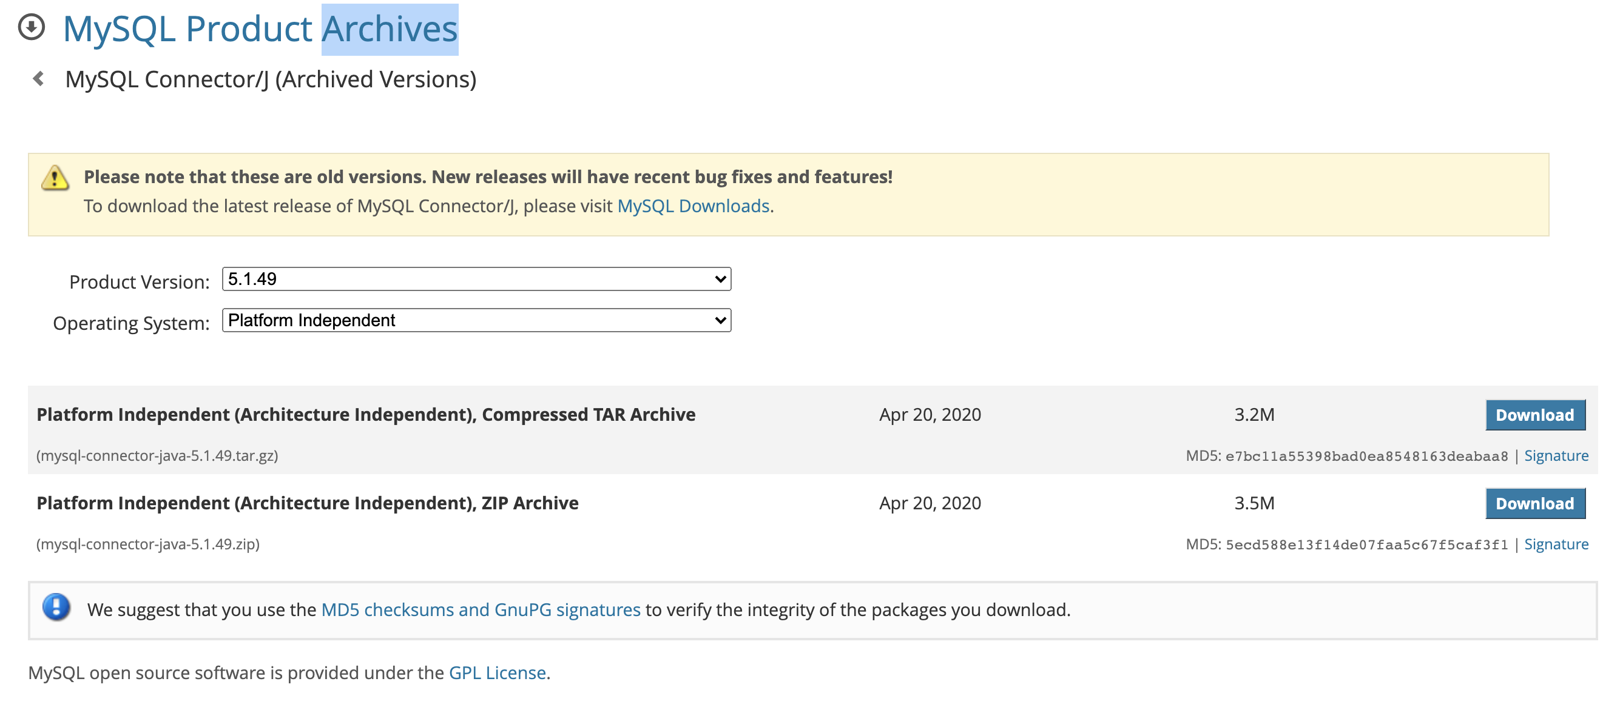Open the Operating System dropdown
Screen dimensions: 1620x707
476,321
